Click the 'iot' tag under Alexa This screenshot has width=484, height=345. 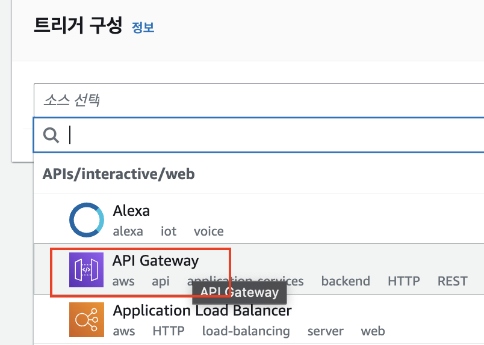point(169,231)
